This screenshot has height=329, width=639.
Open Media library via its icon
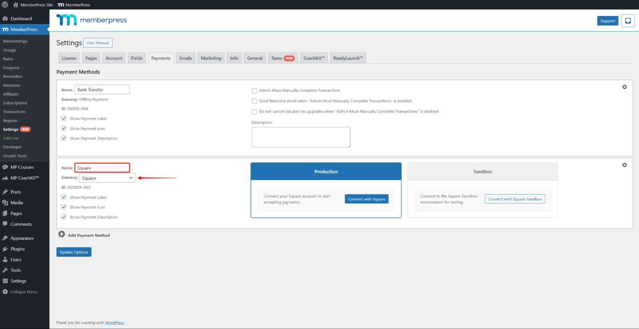coord(5,202)
